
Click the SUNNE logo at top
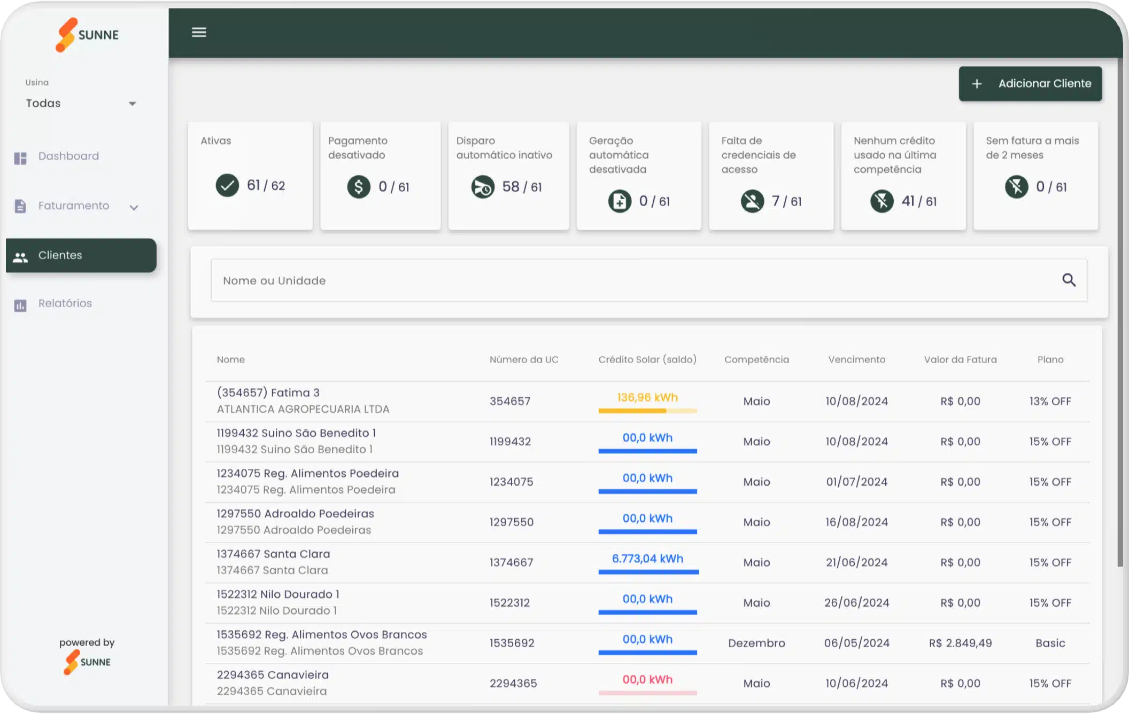[x=87, y=35]
